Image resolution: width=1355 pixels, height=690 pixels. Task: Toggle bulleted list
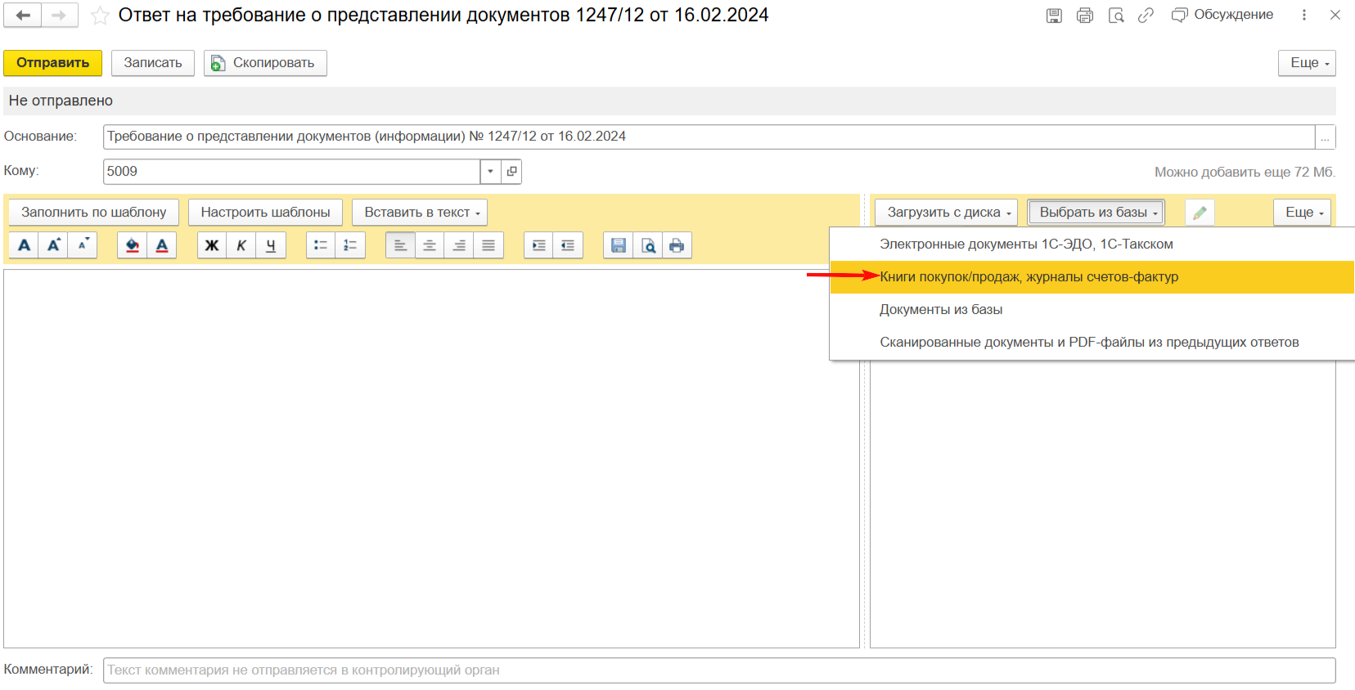point(321,245)
